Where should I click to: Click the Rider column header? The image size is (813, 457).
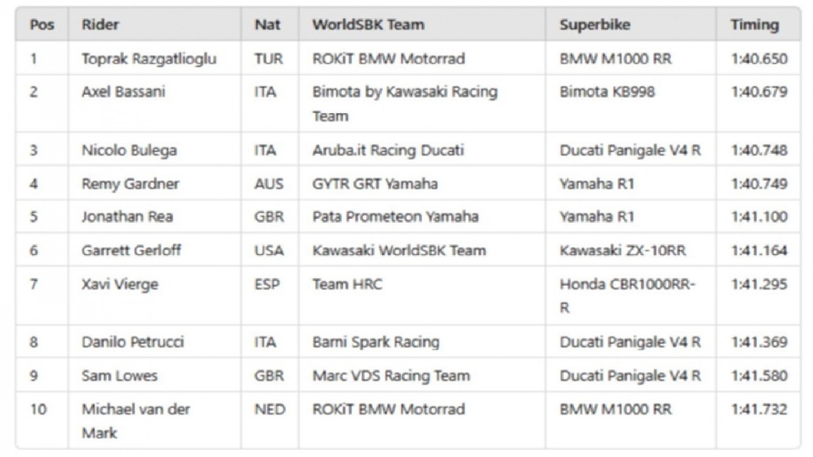coord(100,25)
